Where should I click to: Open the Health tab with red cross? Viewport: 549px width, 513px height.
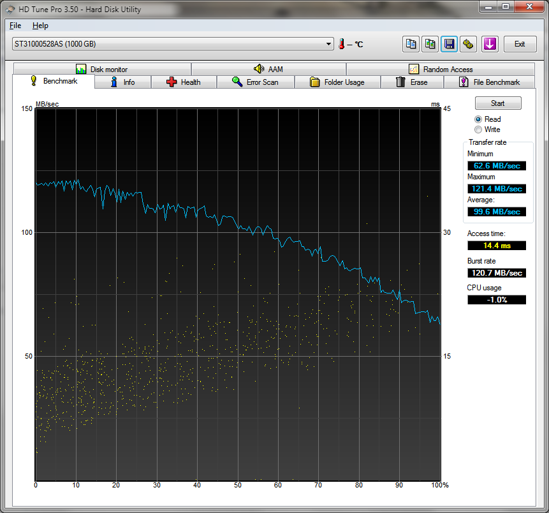pyautogui.click(x=184, y=82)
